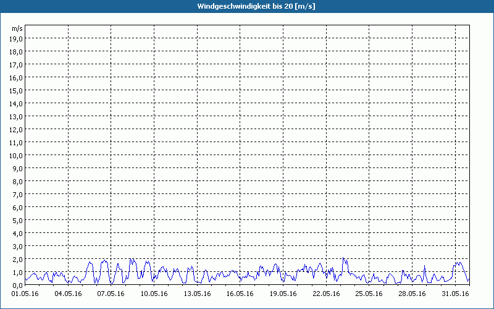Click the chart title 'Windgeschwindigkeit bis 20 [m/s]'

pos(256,6)
